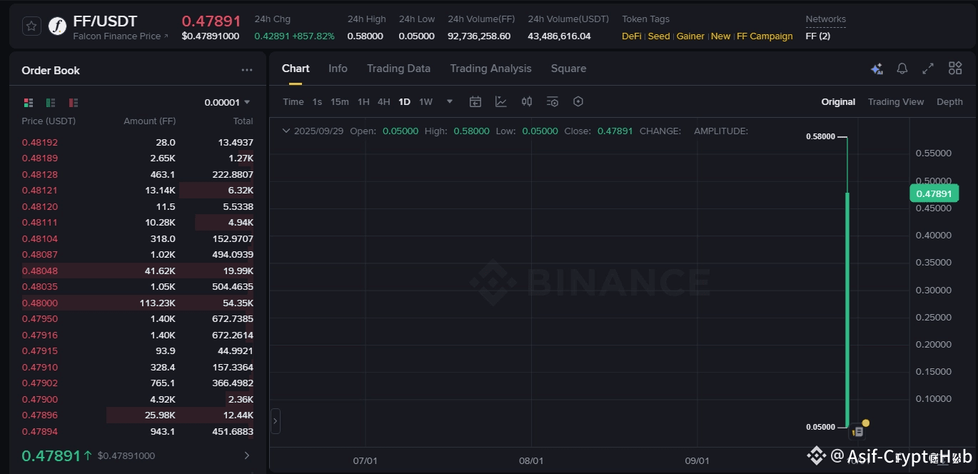Open the technical indicators line-chart icon
The image size is (978, 474).
coord(501,101)
